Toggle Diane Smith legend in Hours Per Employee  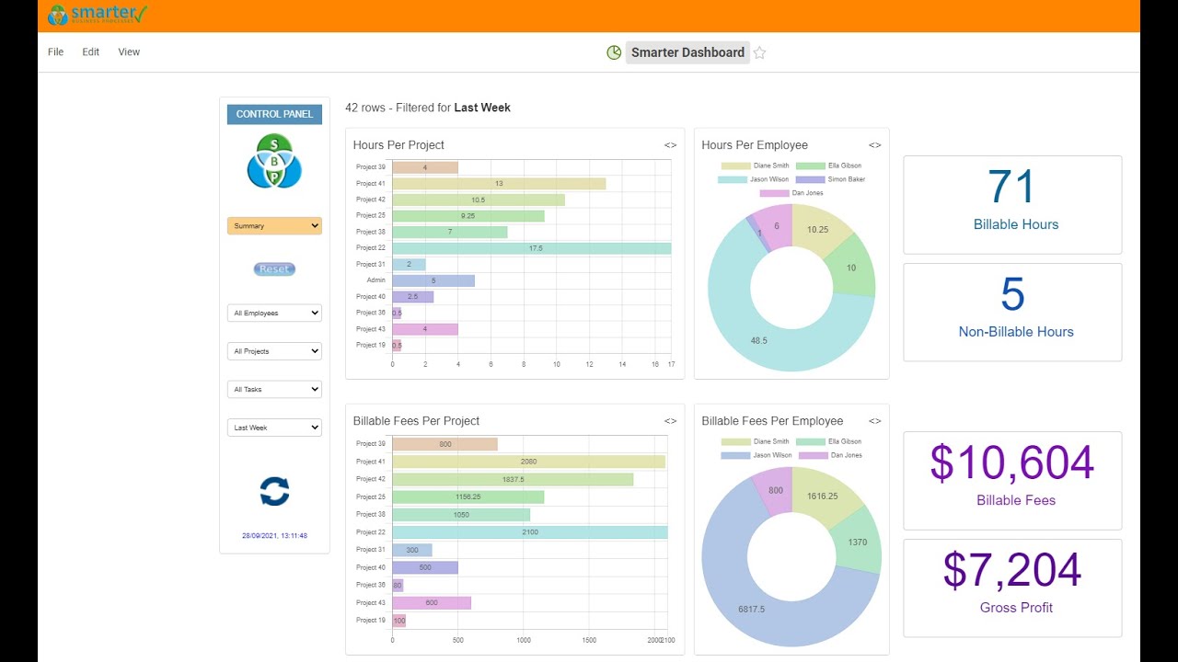(x=756, y=165)
